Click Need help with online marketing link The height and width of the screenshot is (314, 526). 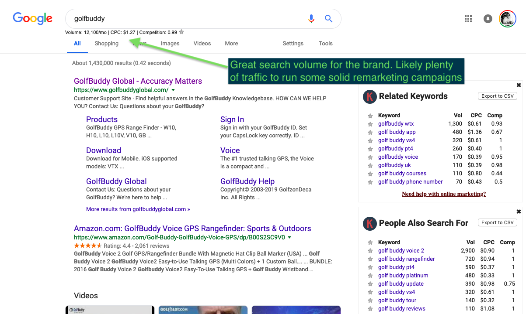point(444,194)
